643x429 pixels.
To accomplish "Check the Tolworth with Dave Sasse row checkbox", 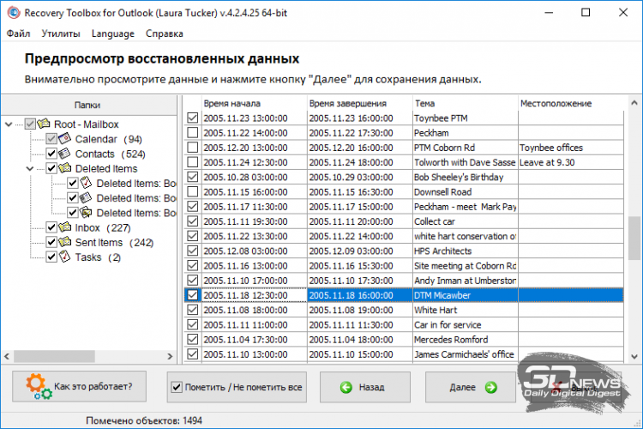I will click(192, 162).
